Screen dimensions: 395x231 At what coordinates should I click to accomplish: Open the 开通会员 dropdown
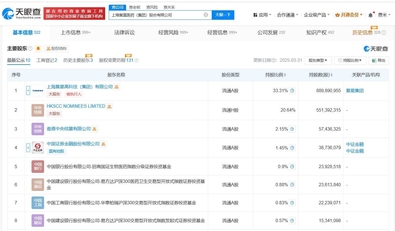coord(349,15)
